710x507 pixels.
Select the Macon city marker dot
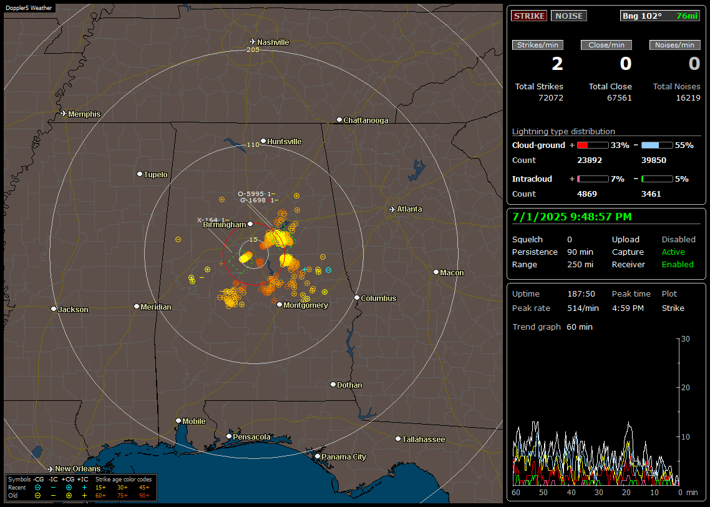click(436, 272)
